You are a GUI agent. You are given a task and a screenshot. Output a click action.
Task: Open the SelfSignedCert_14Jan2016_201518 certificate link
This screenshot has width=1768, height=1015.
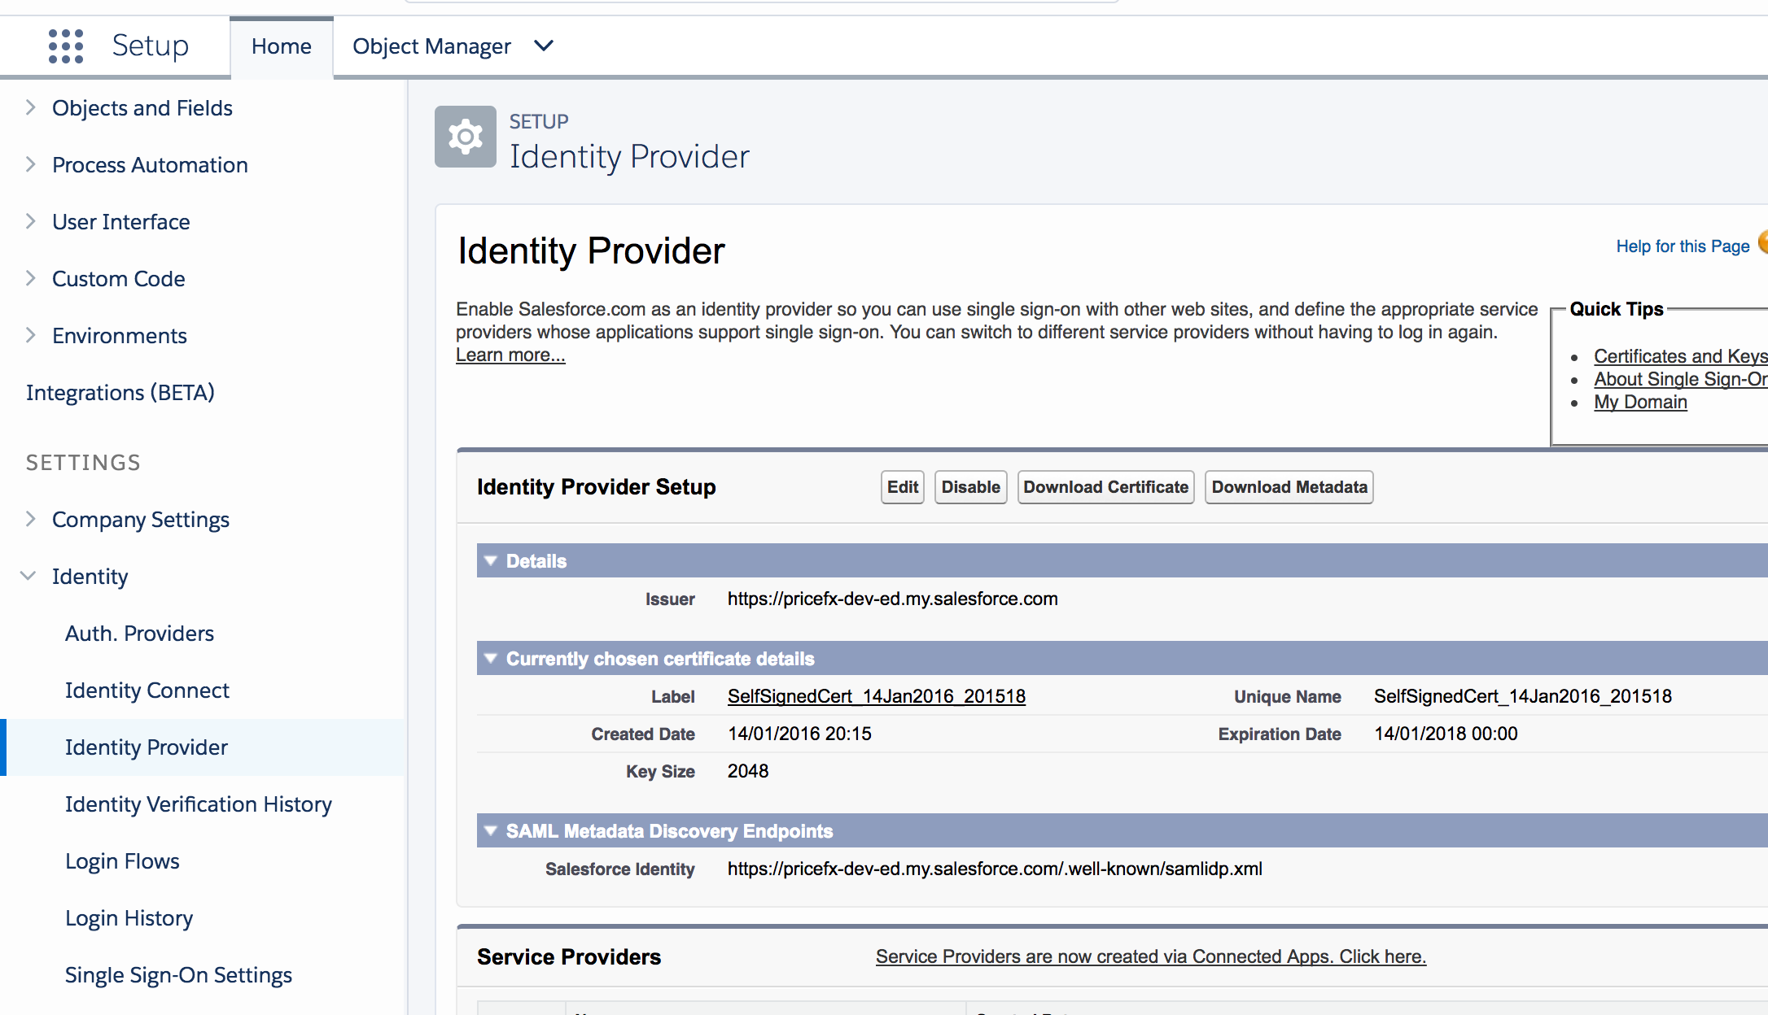click(x=876, y=696)
